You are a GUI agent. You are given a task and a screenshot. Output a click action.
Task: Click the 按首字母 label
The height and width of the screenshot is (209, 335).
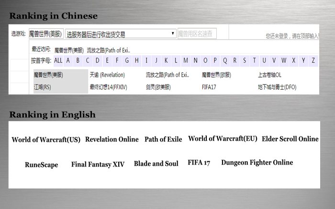[41, 61]
